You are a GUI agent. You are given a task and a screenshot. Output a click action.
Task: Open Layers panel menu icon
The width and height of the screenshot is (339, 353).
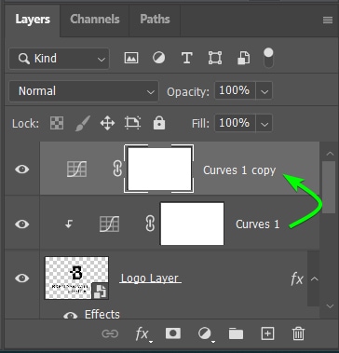[328, 20]
